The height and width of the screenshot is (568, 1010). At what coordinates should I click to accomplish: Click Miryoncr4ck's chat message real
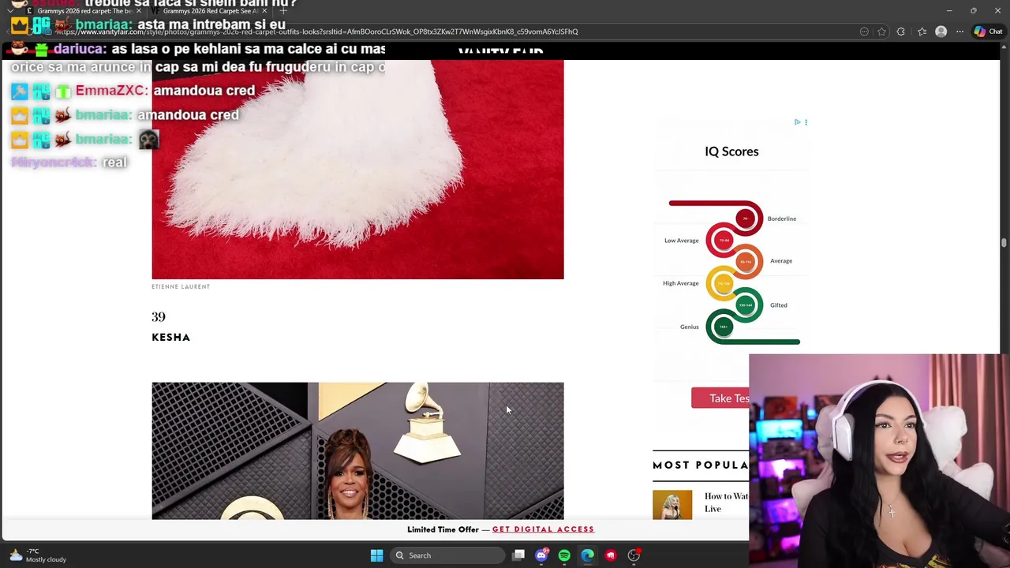point(114,163)
